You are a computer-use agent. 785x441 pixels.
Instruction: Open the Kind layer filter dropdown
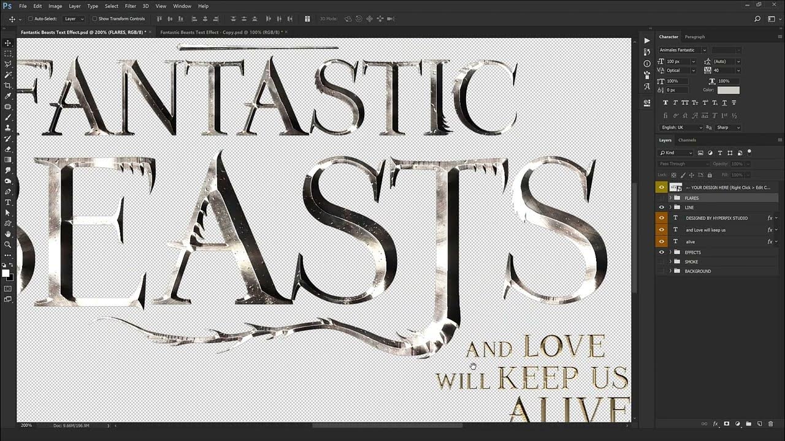676,153
